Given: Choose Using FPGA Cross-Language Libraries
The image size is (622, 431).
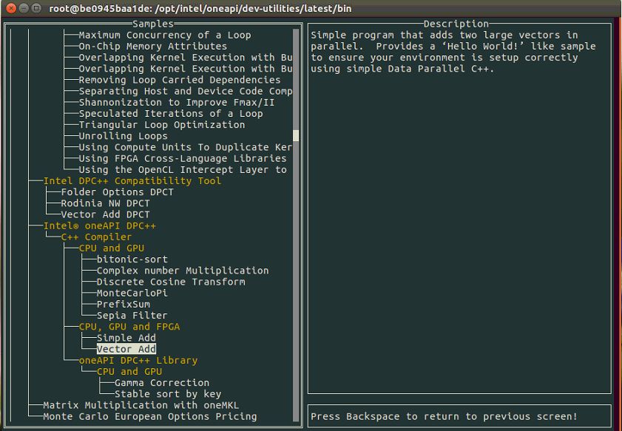Looking at the screenshot, I should click(x=183, y=159).
